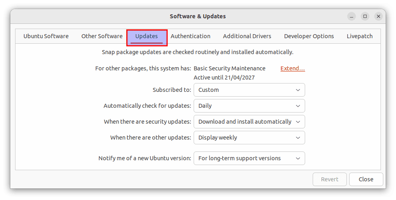Open the security updates action dropdown
Screen dimensions: 396x200
(x=249, y=122)
